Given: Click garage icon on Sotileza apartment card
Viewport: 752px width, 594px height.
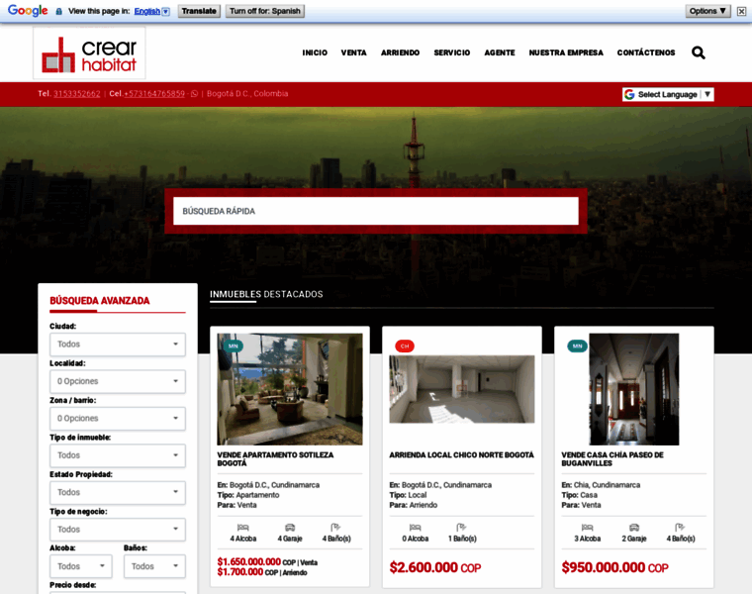Looking at the screenshot, I should [x=290, y=528].
